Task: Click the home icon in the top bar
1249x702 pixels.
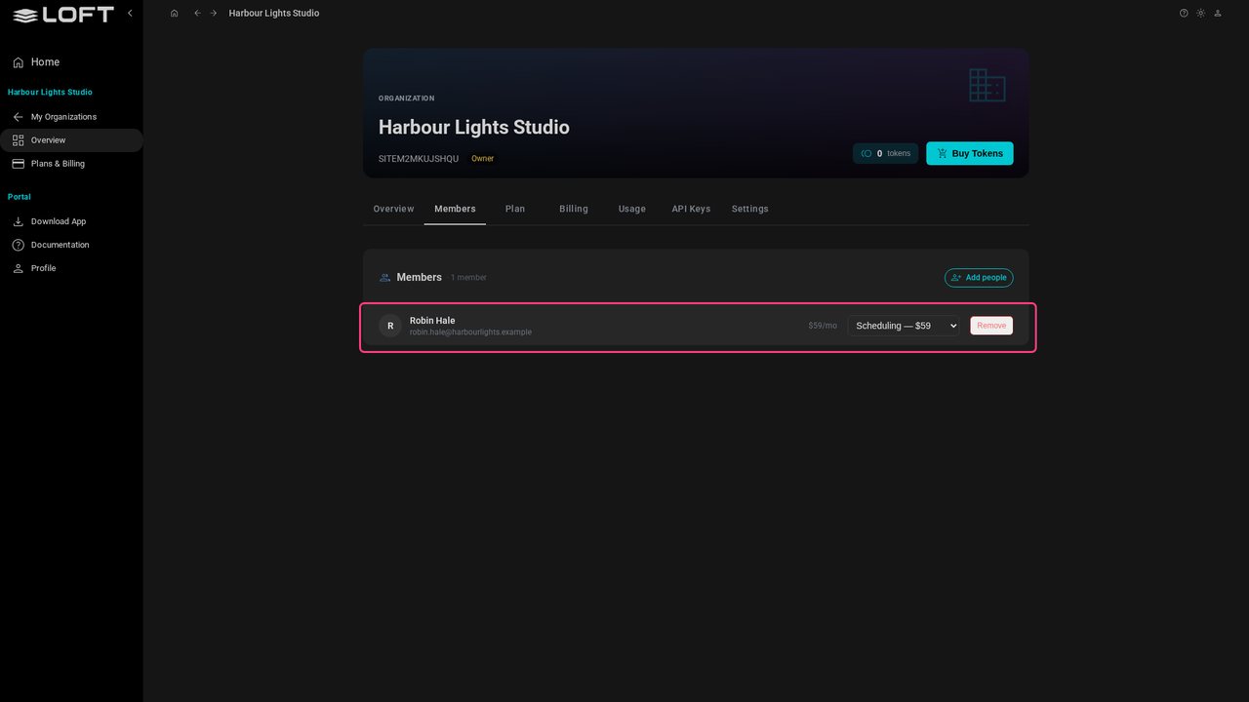Action: [x=174, y=14]
